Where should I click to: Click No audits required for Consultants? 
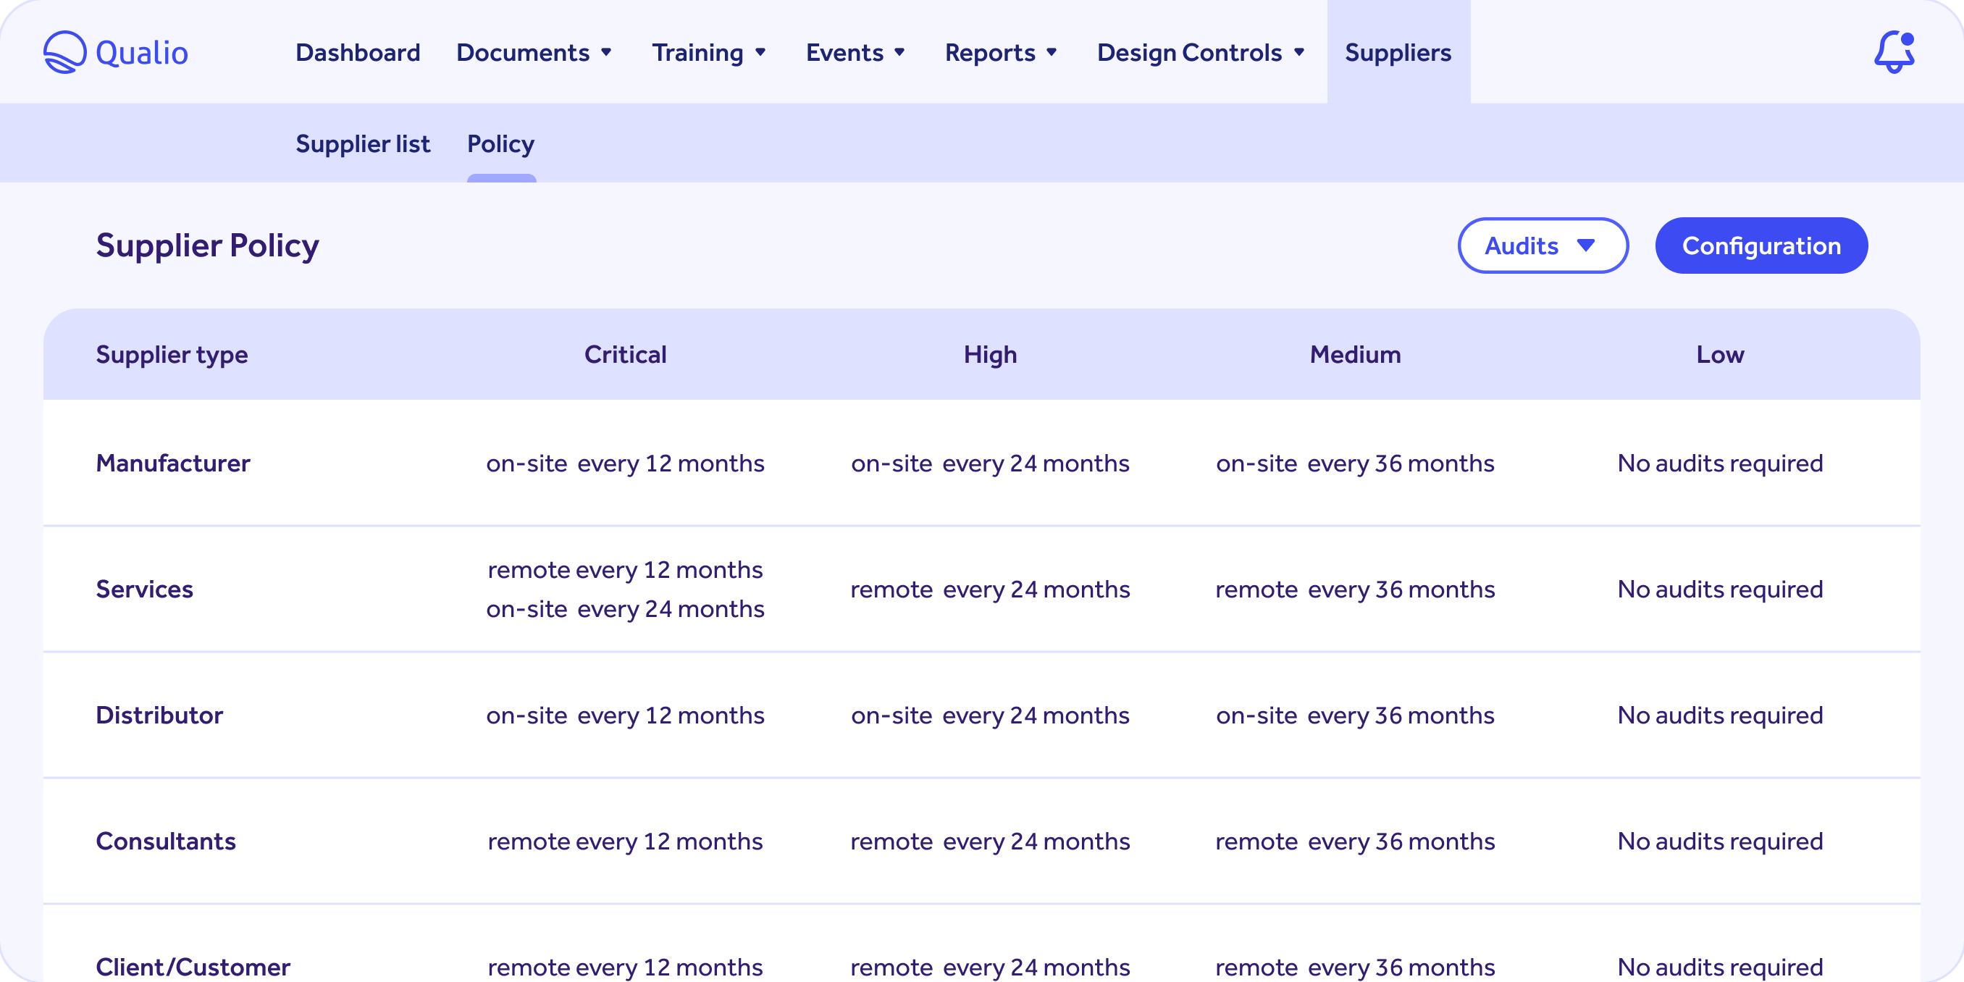1720,841
